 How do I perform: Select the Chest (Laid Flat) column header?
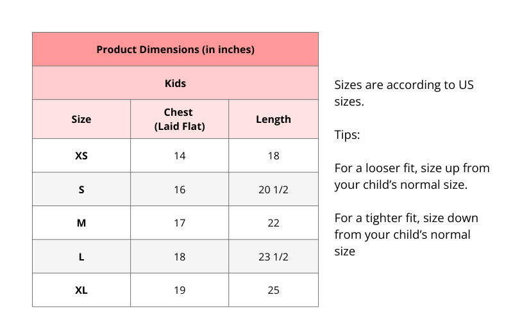coord(180,119)
